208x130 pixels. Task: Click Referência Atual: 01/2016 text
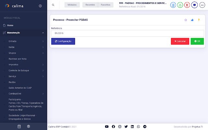coord(132,6)
